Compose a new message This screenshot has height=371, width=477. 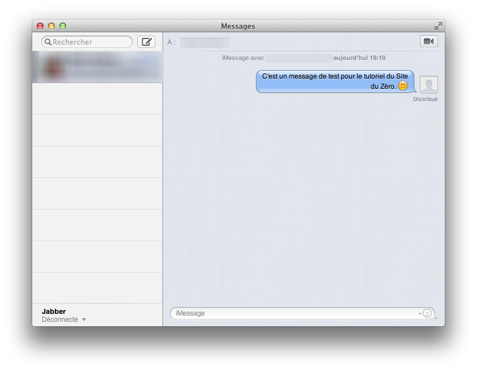coord(146,41)
